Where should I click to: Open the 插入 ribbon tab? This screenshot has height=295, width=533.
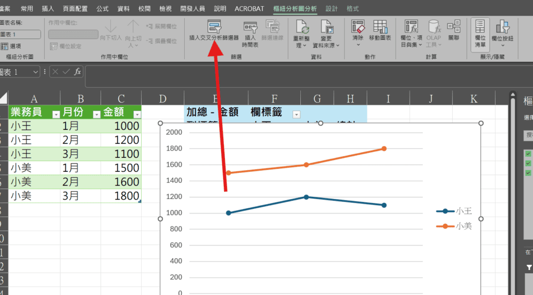coord(48,9)
